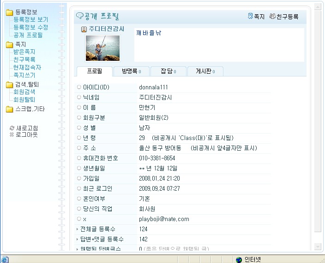This screenshot has width=325, height=263.
Task: Expand the 전체글 등록수 row arrow
Action: pos(77,229)
